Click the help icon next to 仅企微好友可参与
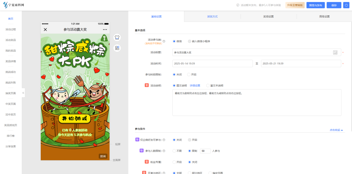Screen dimensions: 352x174 [x=164, y=140]
